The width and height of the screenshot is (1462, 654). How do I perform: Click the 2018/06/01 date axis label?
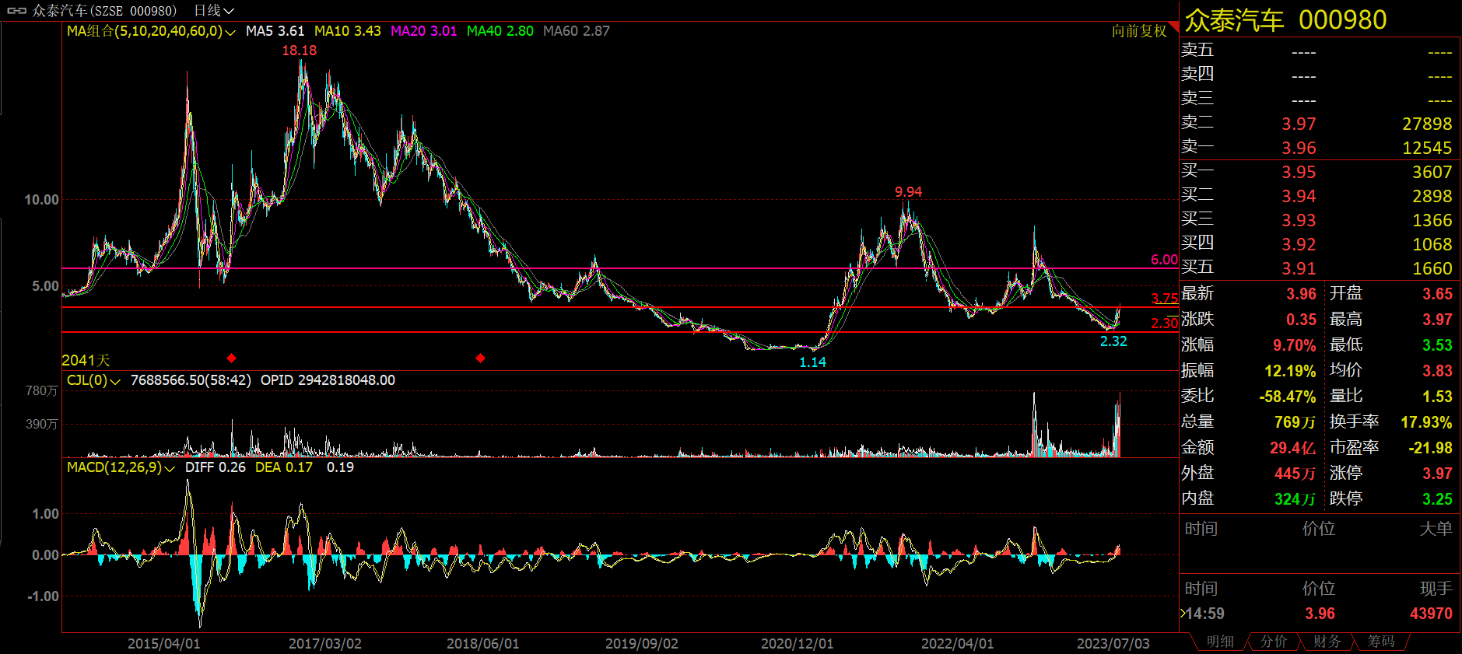(483, 644)
